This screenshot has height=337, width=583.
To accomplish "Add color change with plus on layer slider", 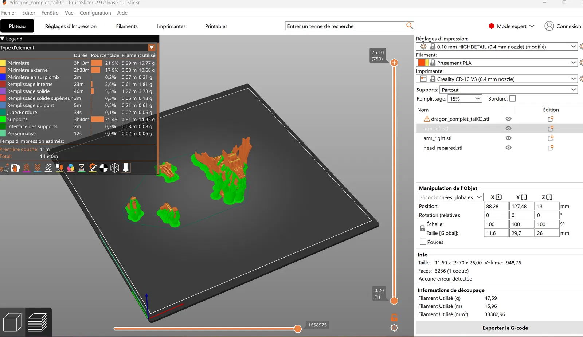I will (394, 63).
